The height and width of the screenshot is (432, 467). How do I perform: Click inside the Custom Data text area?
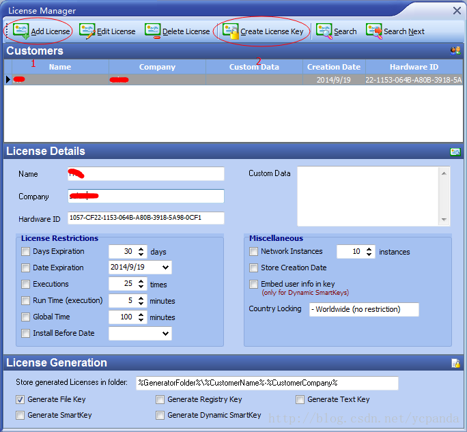[x=367, y=196]
